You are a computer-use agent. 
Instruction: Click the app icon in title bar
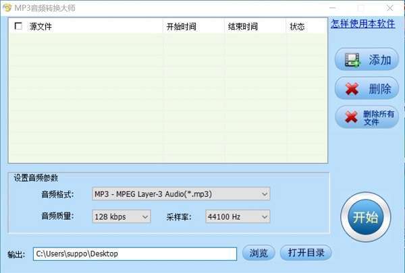(x=7, y=7)
